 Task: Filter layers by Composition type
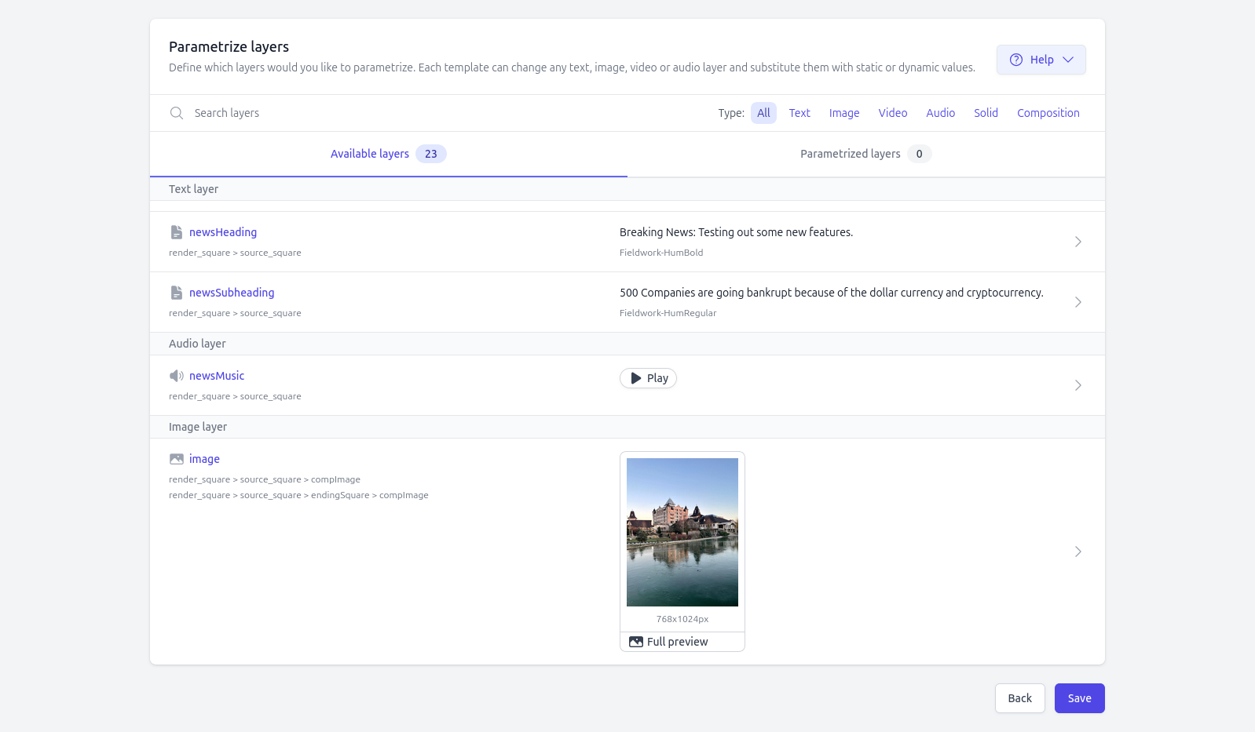pos(1048,113)
